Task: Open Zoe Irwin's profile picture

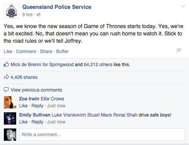Action: coord(10,102)
